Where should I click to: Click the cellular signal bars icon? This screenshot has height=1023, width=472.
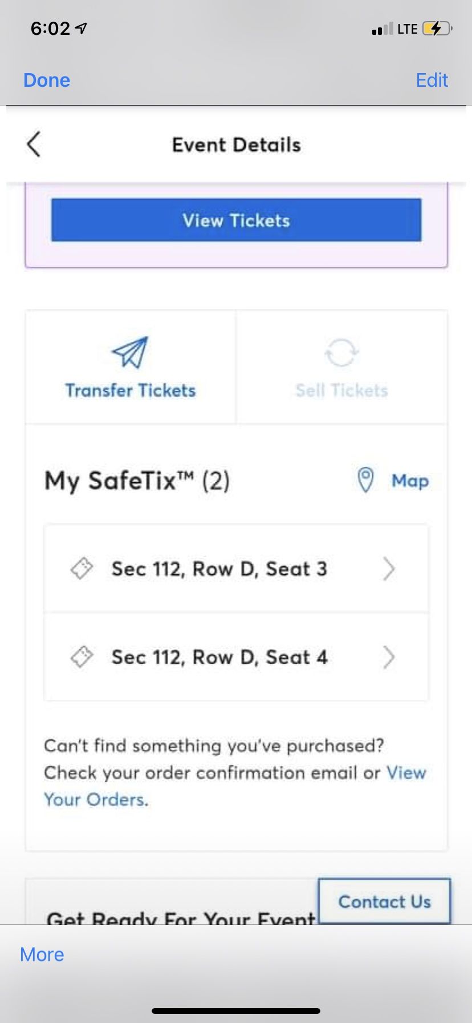pos(382,29)
